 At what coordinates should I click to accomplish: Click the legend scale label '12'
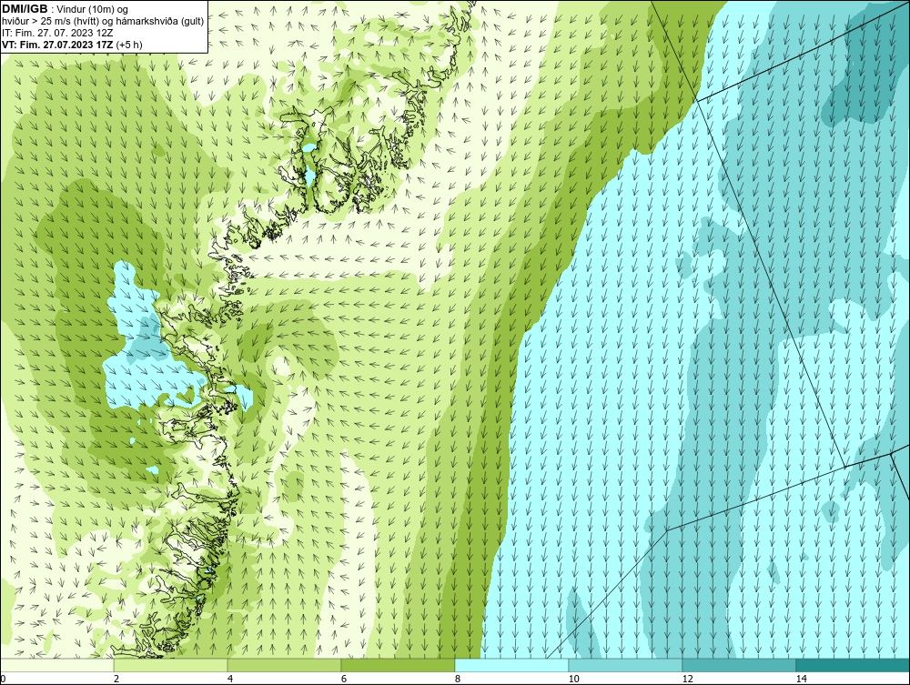click(x=687, y=679)
